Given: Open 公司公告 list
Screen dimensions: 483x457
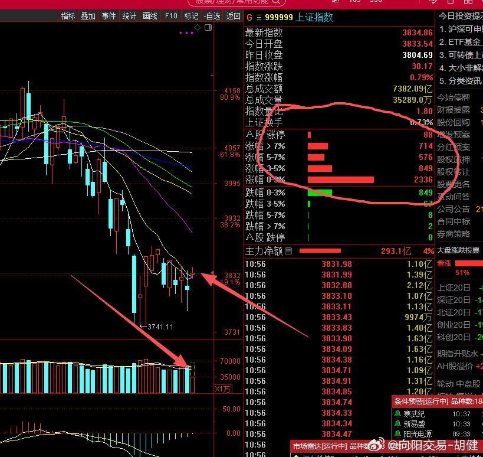Looking at the screenshot, I should [454, 210].
